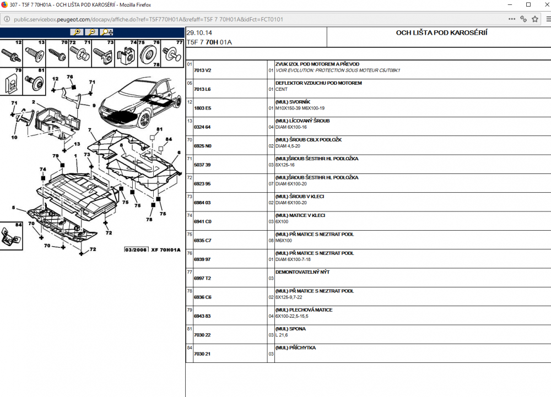Click part number 7013 V2
This screenshot has width=551, height=397.
pos(202,70)
